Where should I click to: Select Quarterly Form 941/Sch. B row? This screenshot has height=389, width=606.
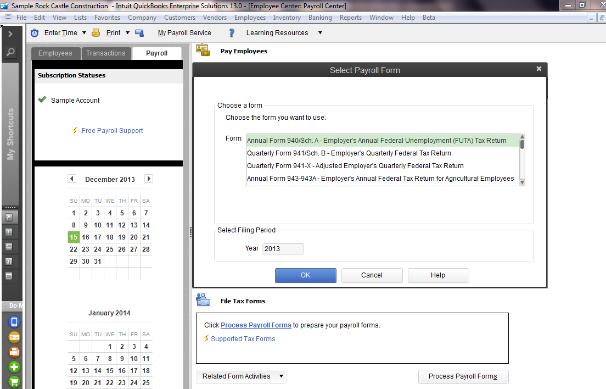pos(383,153)
